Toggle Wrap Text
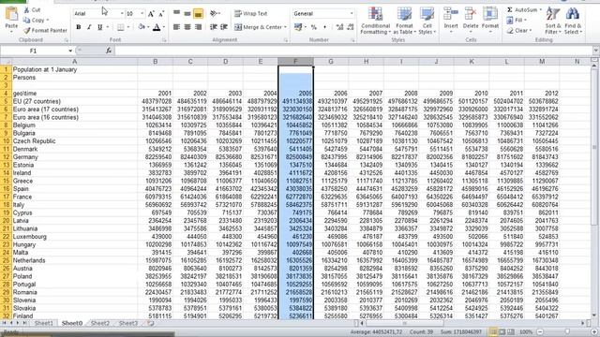The height and width of the screenshot is (337, 600). pos(250,14)
